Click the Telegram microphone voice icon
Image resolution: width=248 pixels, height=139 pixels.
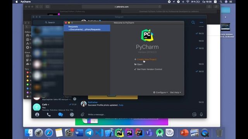click(x=201, y=114)
